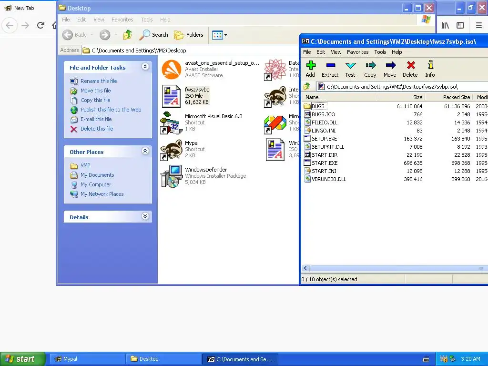Select the avast_one_essential_setup installer icon
This screenshot has height=366, width=488.
click(x=171, y=70)
